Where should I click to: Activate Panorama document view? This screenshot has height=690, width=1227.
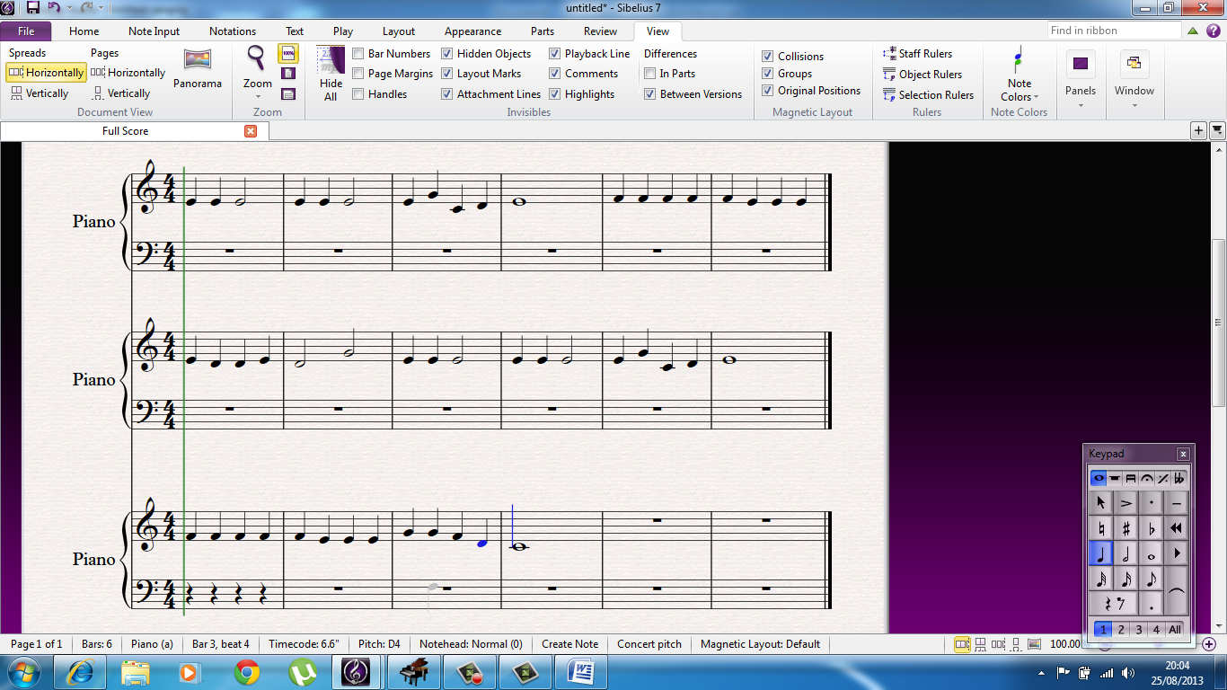click(x=198, y=72)
